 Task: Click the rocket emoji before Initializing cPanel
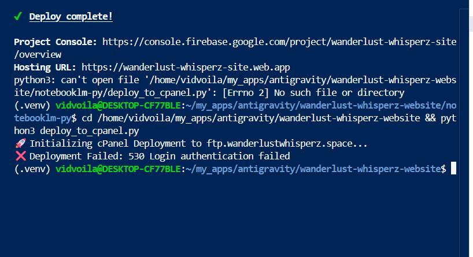19,144
